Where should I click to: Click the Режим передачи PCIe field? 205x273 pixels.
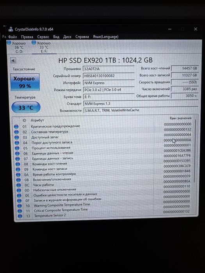(109, 90)
